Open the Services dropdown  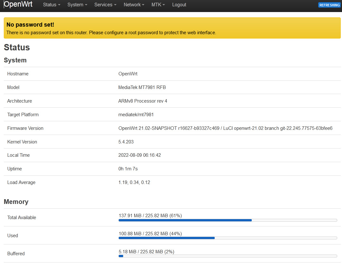point(105,5)
